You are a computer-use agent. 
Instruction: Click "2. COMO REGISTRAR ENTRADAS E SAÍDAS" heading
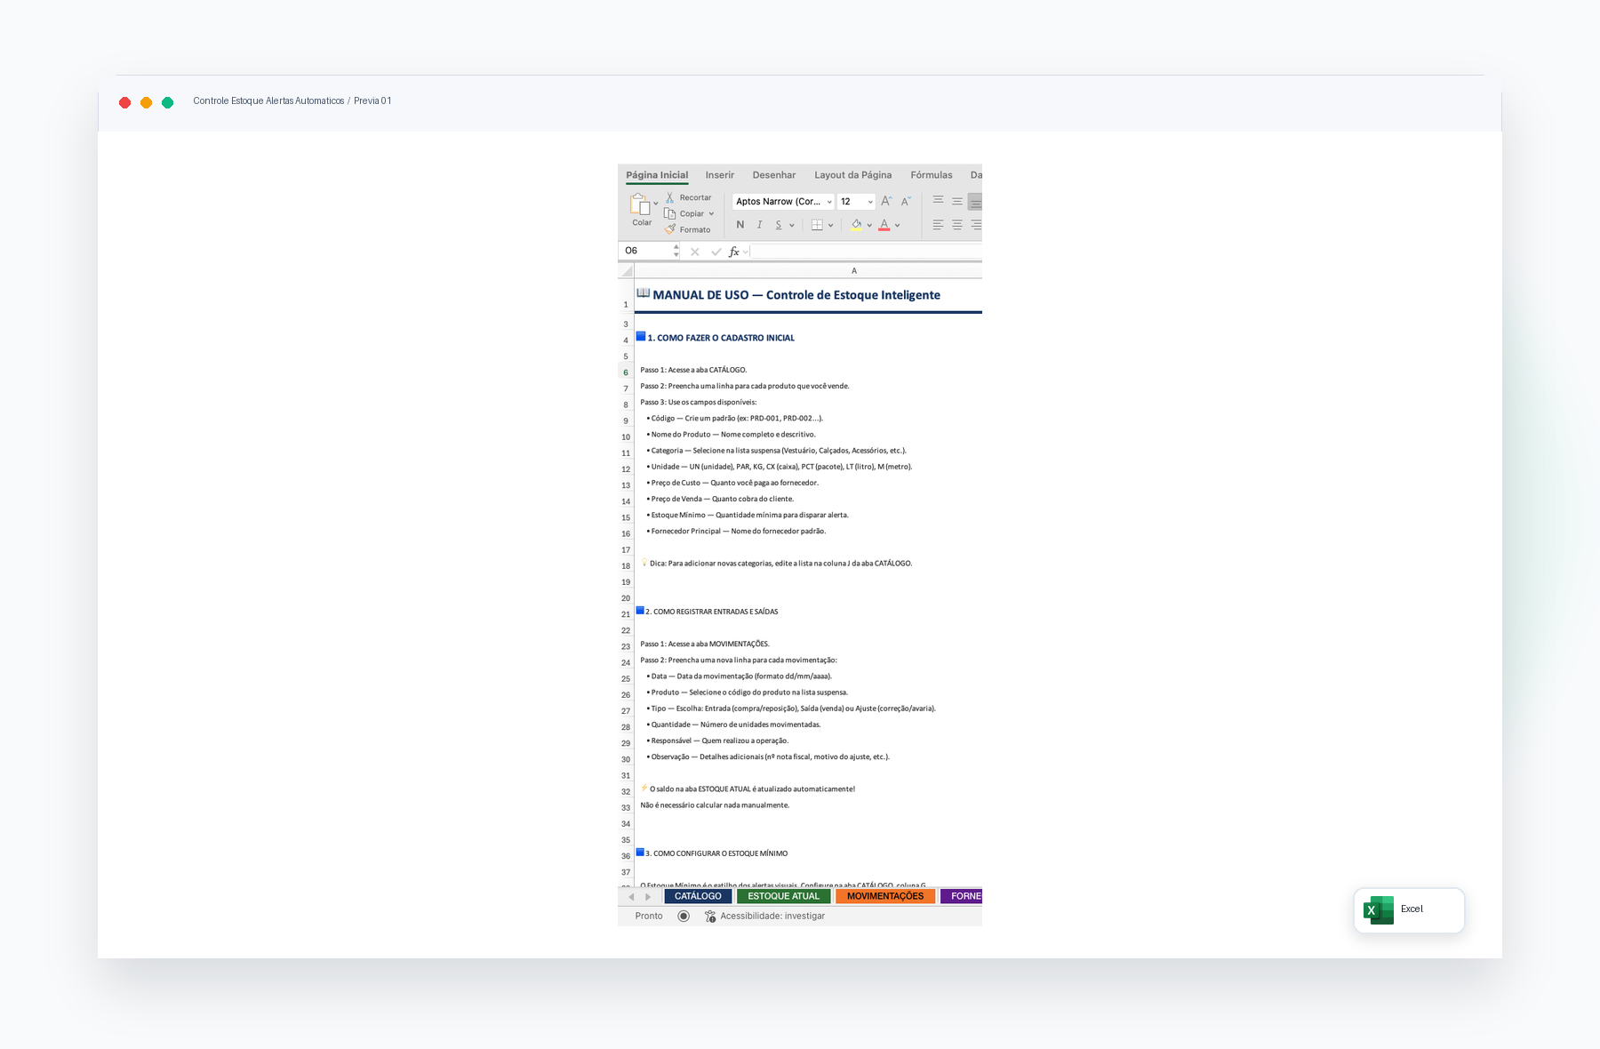pos(712,612)
